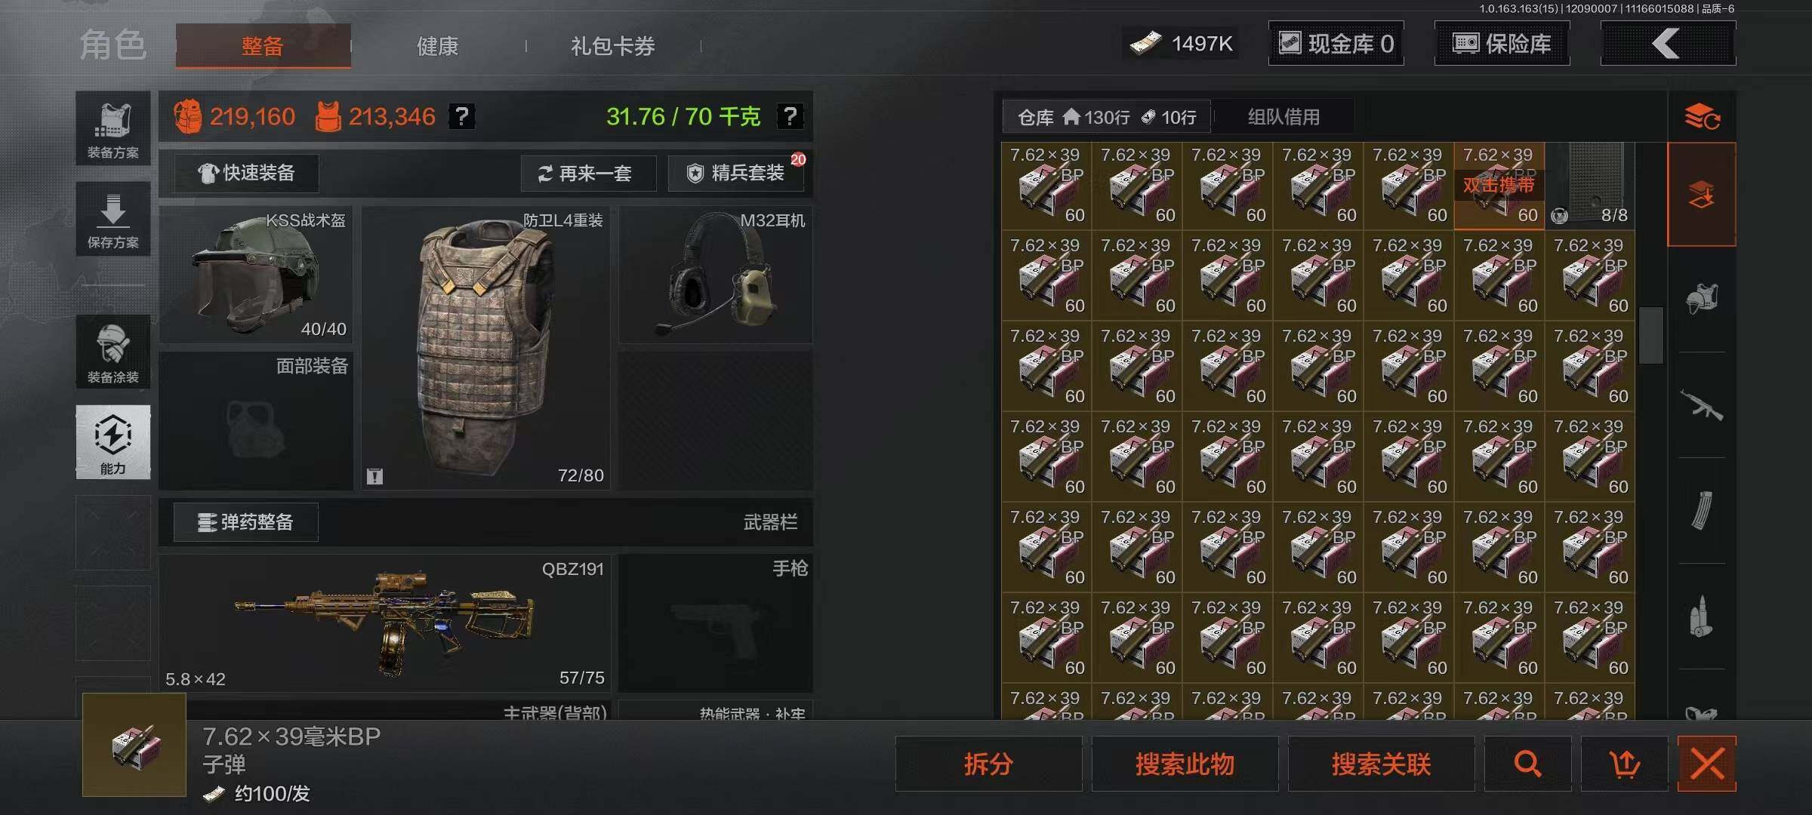Select the 能力 ability icon
This screenshot has width=1812, height=815.
point(112,442)
